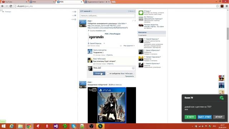Image resolution: width=229 pixels, height=129 pixels.
Task: Click the 'РУС' language indicator in tray
Action: coord(214,126)
